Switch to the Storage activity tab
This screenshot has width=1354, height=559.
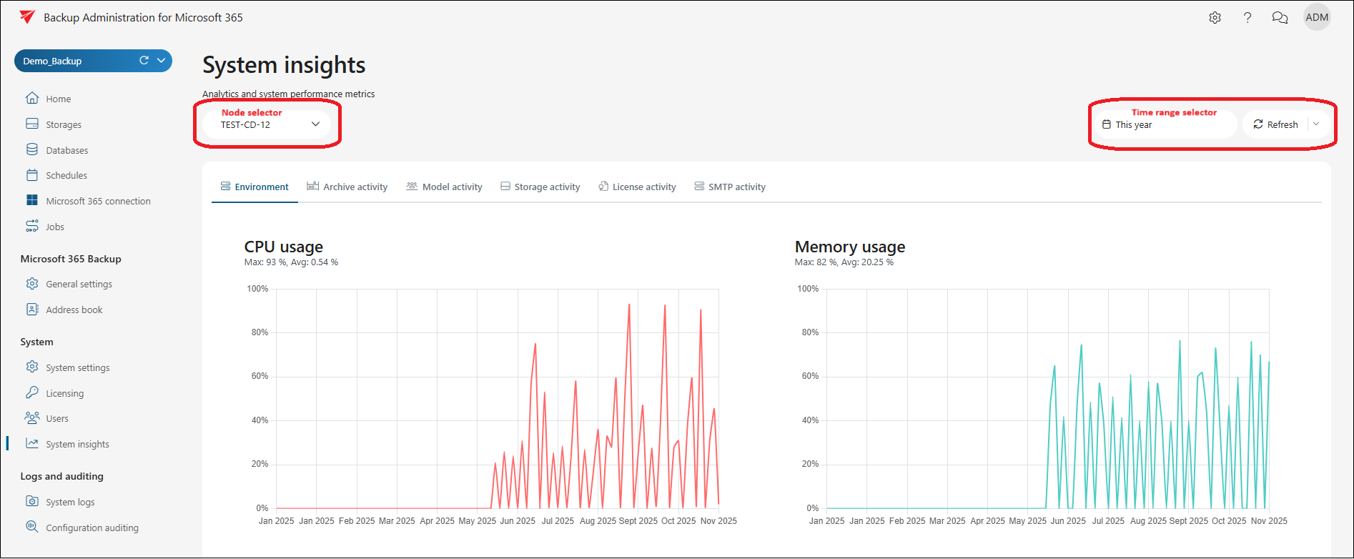coord(540,187)
